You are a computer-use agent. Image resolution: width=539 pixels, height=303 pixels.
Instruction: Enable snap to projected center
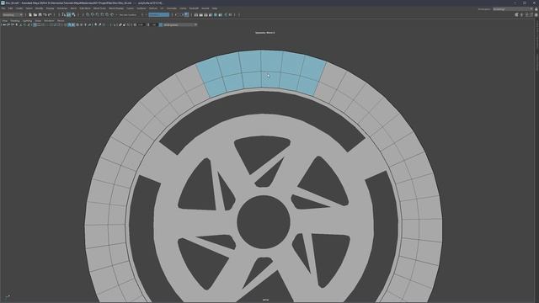click(103, 15)
